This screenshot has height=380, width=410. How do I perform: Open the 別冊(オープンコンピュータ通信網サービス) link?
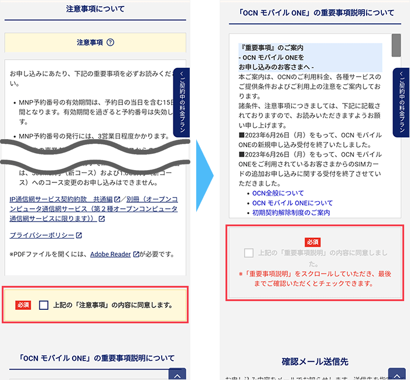94,209
